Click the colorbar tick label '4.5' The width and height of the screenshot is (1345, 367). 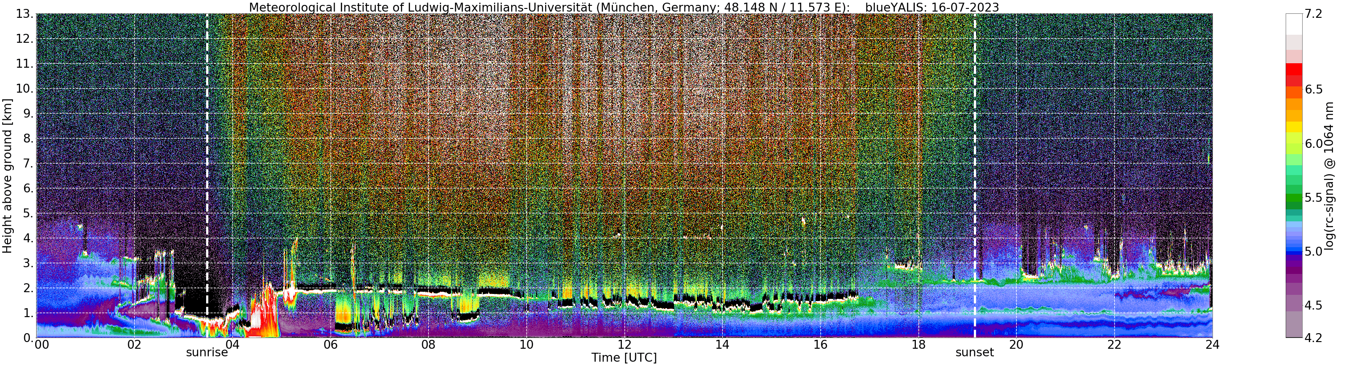click(x=1313, y=305)
